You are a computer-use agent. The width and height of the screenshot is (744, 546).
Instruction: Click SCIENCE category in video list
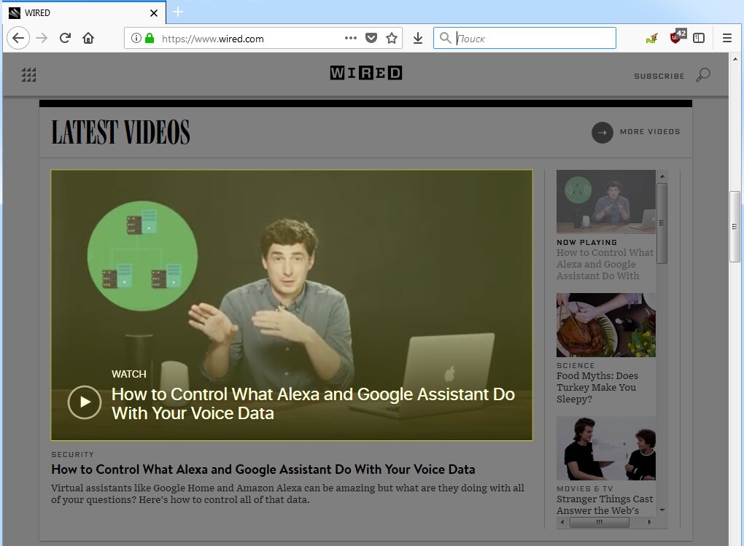[x=576, y=365]
